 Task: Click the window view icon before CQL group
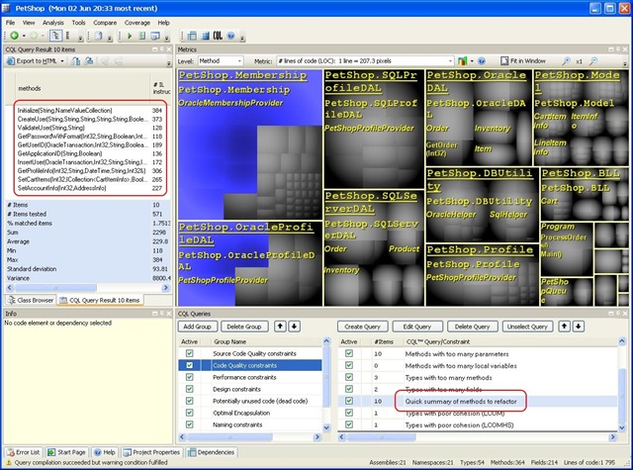click(155, 36)
